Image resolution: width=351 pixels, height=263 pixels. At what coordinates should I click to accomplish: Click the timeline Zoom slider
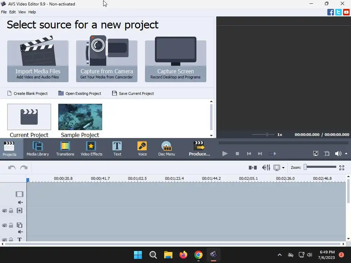320,167
